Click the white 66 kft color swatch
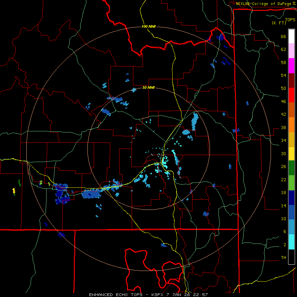 tap(291, 36)
